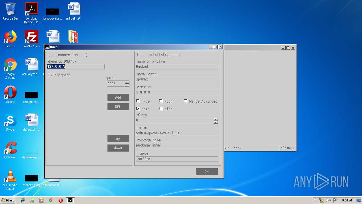The height and width of the screenshot is (204, 362).
Task: Click the volume tray icon
Action: coord(328,200)
